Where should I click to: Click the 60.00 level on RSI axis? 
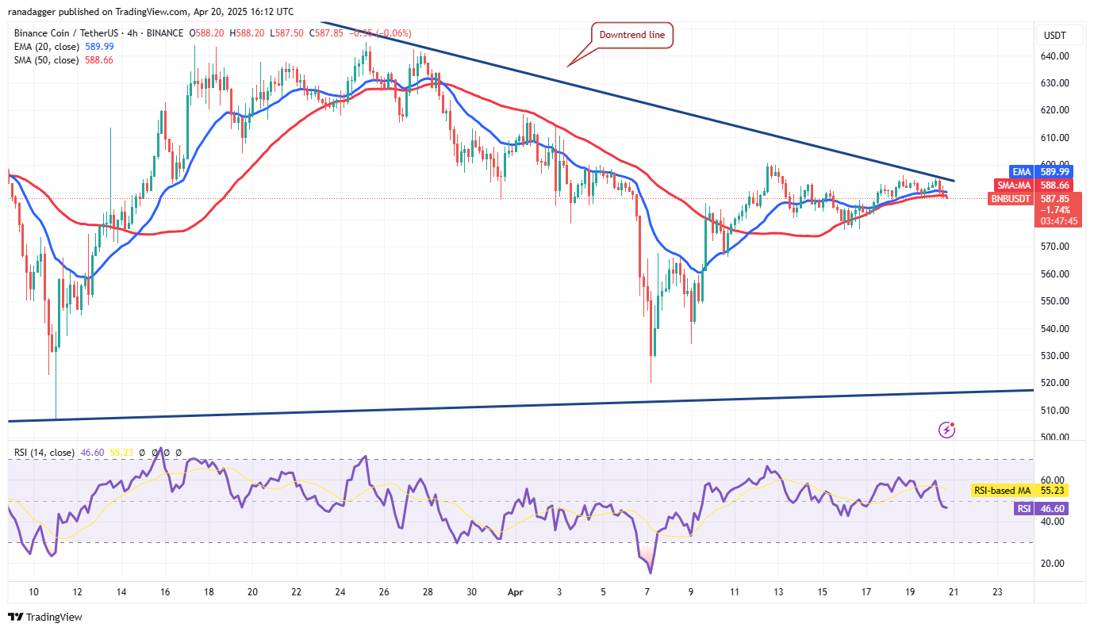pos(1052,480)
